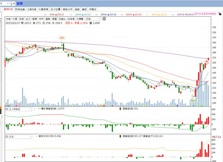The height and width of the screenshot is (162, 223).
Task: Click the 分價量 toolbar button
Action: point(80,19)
